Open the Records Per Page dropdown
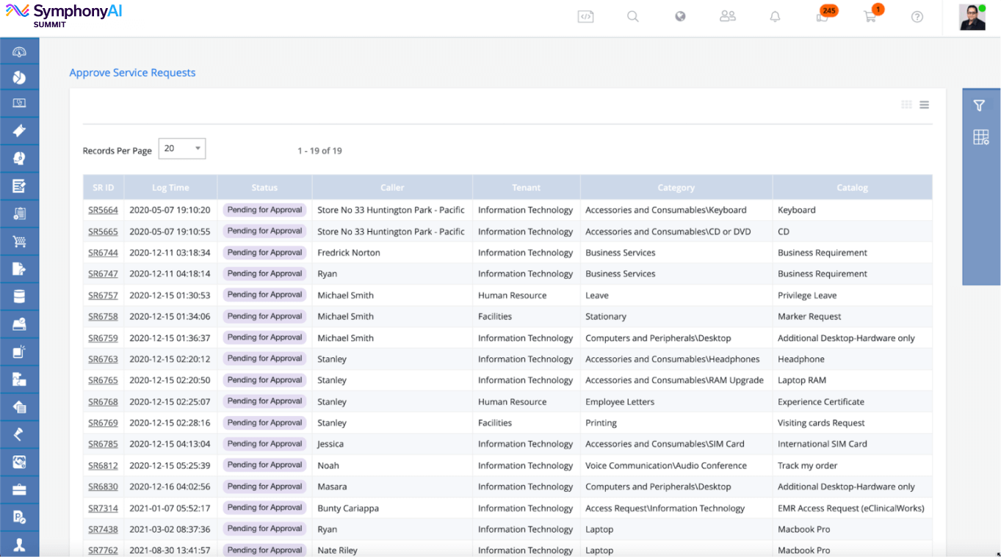Image resolution: width=1001 pixels, height=557 pixels. pos(182,149)
